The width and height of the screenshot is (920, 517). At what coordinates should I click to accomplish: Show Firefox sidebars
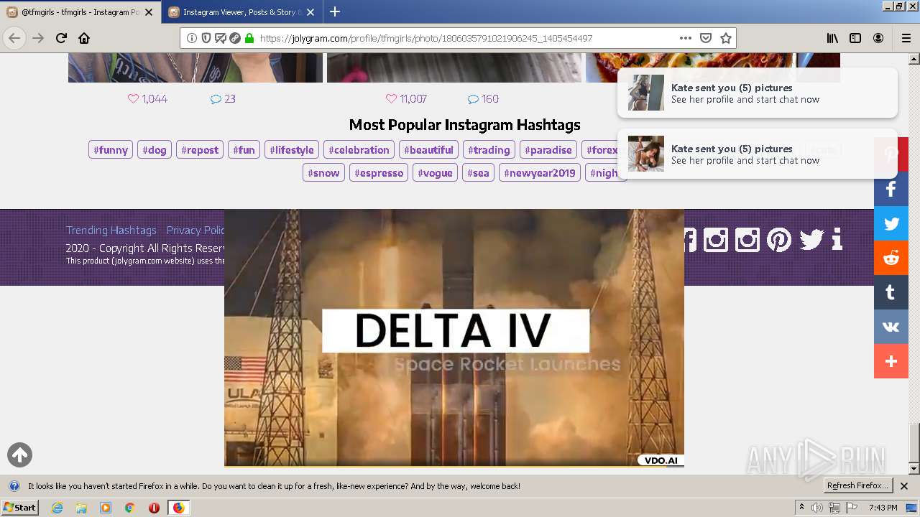(x=855, y=38)
